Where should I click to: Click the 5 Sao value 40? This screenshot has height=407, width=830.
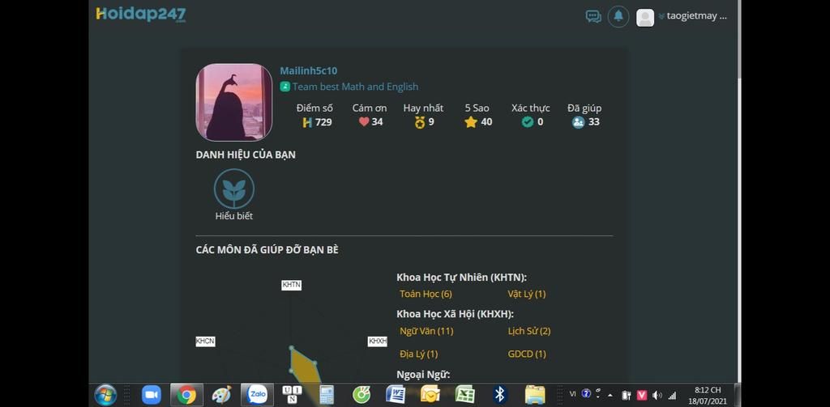point(486,122)
